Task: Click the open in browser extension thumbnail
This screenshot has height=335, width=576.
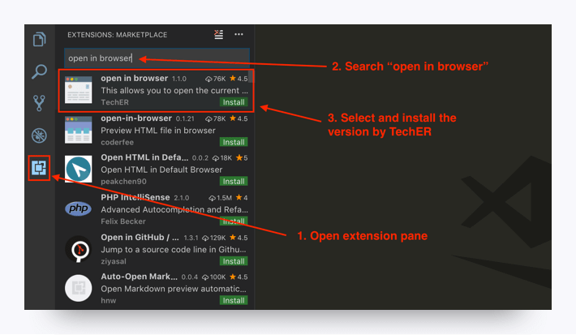Action: pos(78,90)
